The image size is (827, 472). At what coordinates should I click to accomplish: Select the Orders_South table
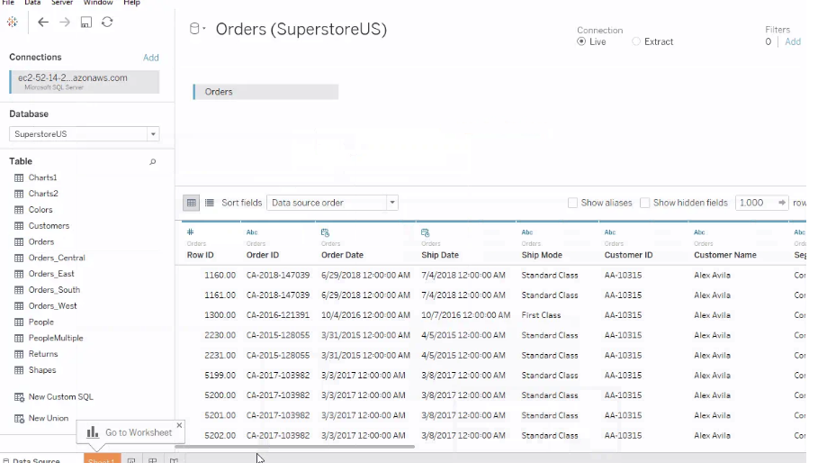[54, 290]
